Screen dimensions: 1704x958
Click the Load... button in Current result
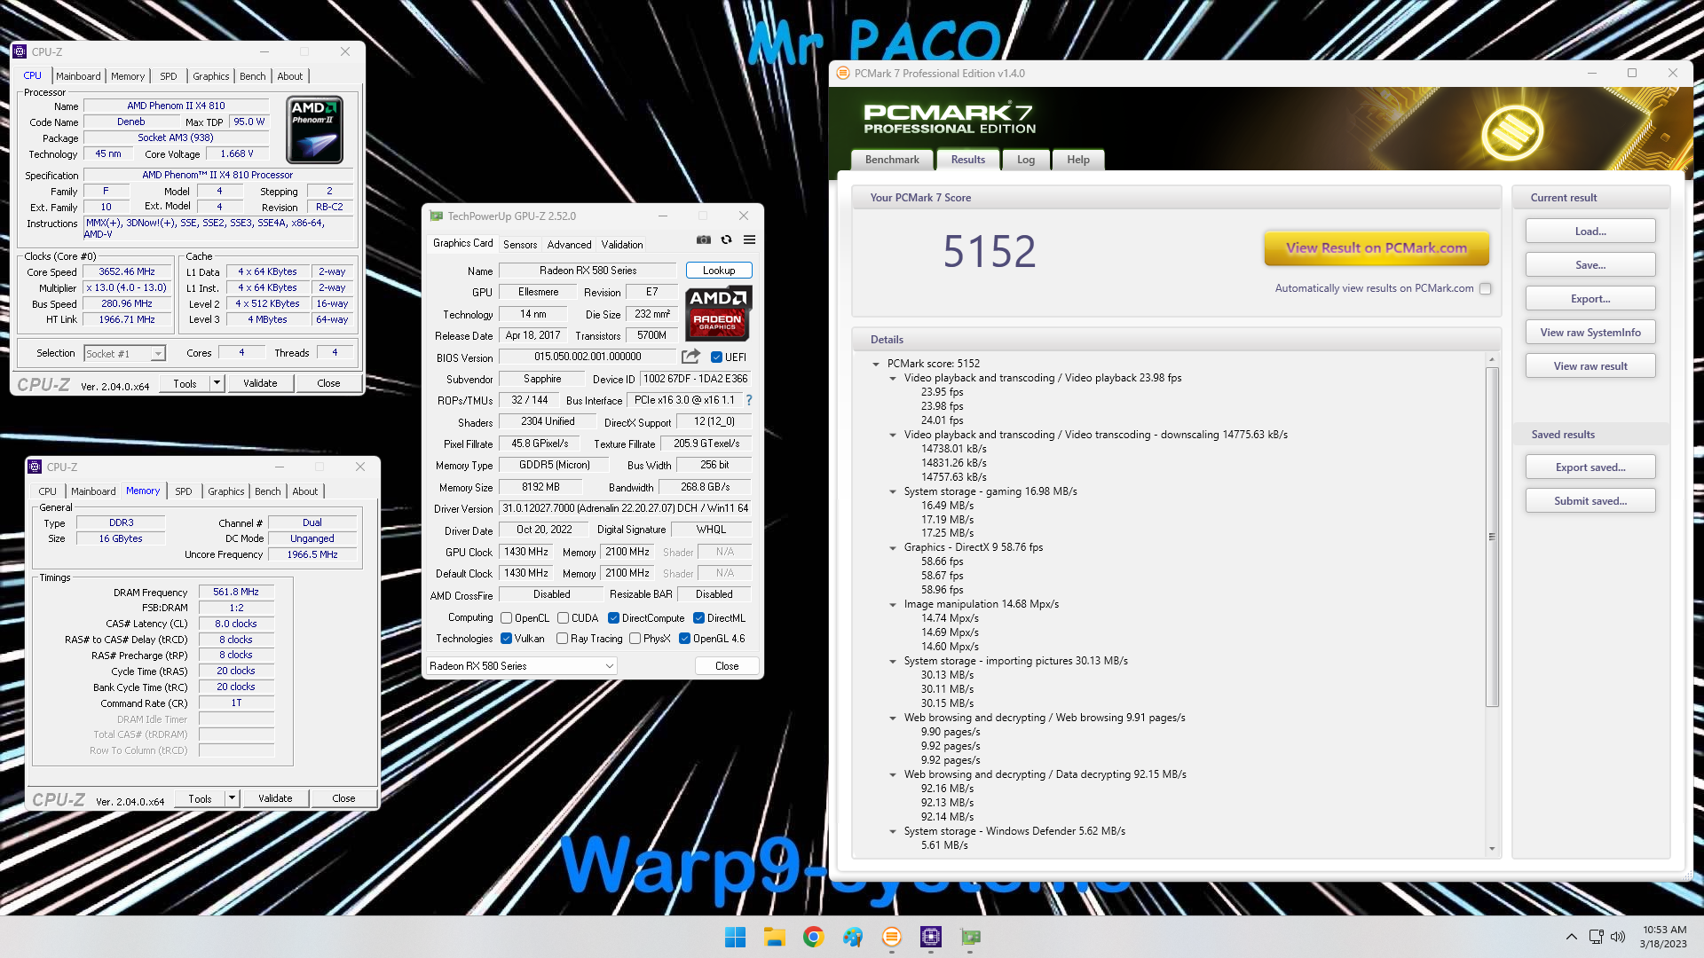pos(1590,232)
